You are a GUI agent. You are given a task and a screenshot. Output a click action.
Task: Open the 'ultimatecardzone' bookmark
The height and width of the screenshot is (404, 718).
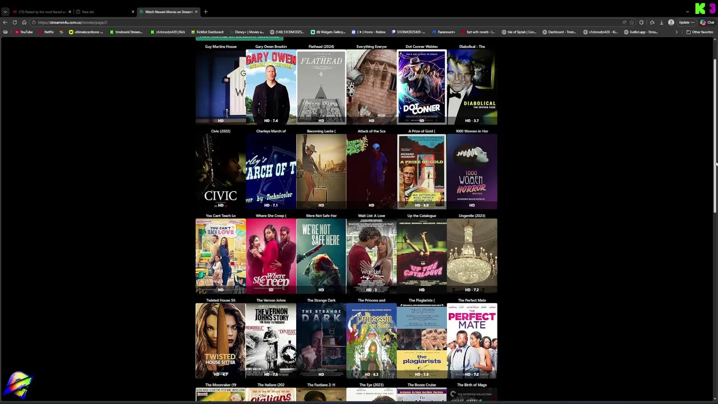click(86, 32)
